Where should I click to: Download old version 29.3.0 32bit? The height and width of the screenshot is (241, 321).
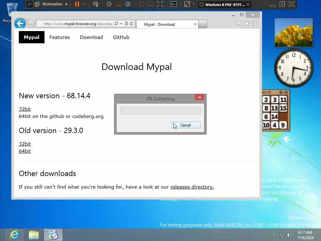coord(25,144)
